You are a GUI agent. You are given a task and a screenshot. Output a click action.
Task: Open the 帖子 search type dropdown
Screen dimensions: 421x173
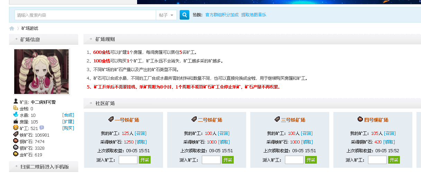[166, 15]
